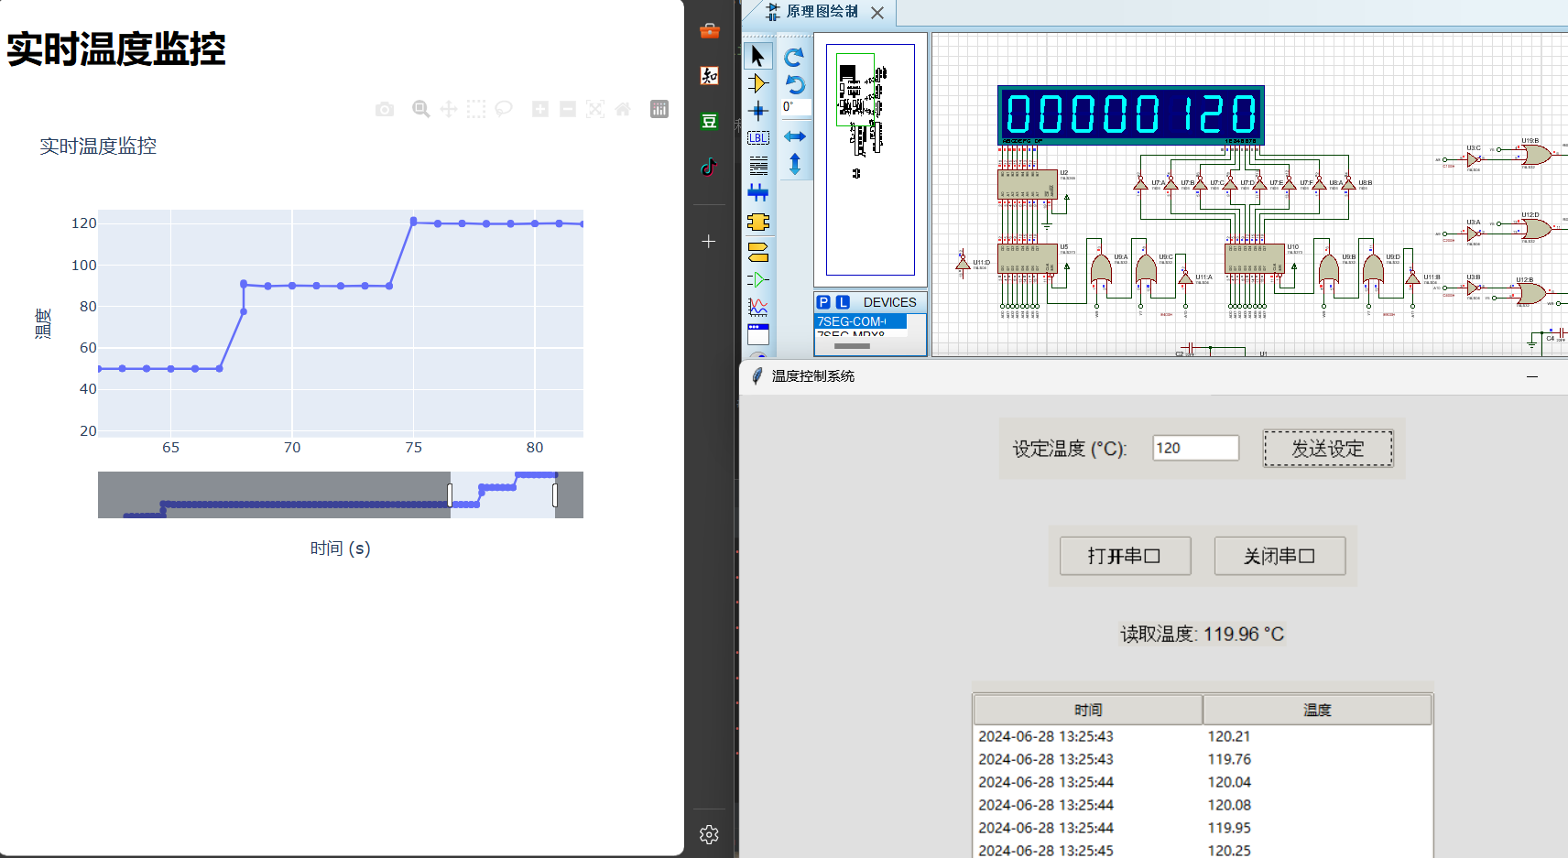Select the active popup mode tool
Image resolution: width=1568 pixels, height=858 pixels.
pos(758,334)
